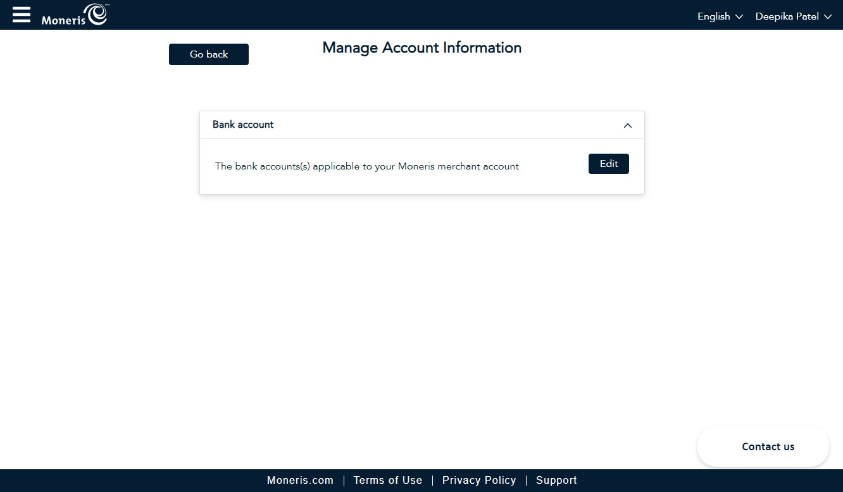Click the bank accounts applicable description text

tap(367, 166)
